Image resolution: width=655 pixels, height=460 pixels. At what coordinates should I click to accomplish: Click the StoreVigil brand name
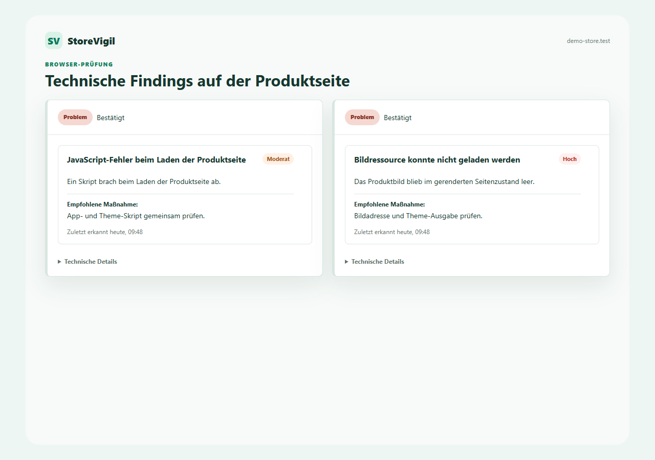click(x=91, y=41)
